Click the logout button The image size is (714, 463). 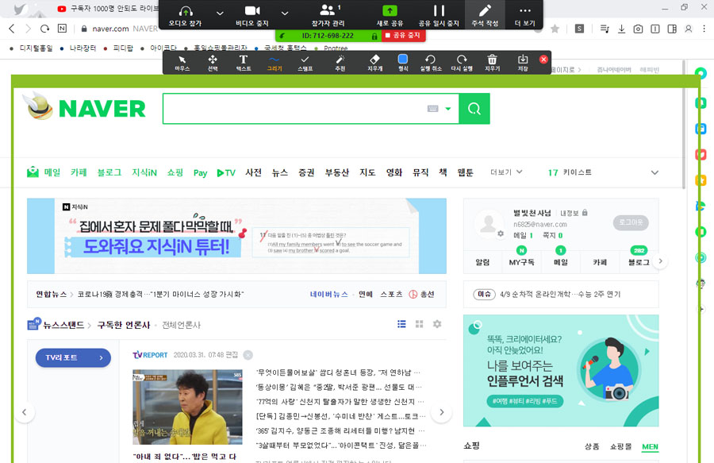[631, 222]
